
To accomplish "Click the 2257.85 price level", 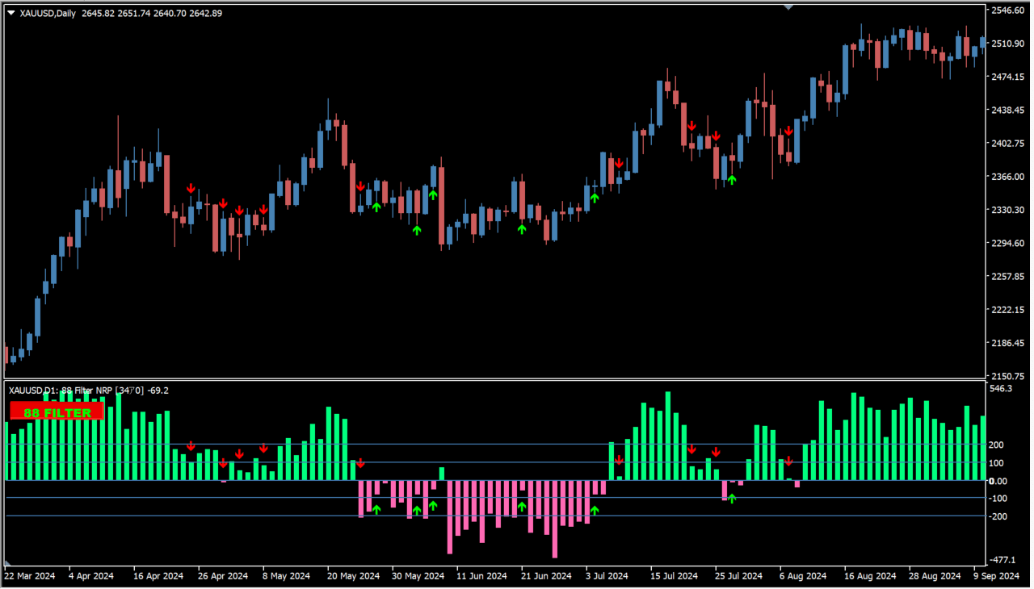I will 1008,277.
